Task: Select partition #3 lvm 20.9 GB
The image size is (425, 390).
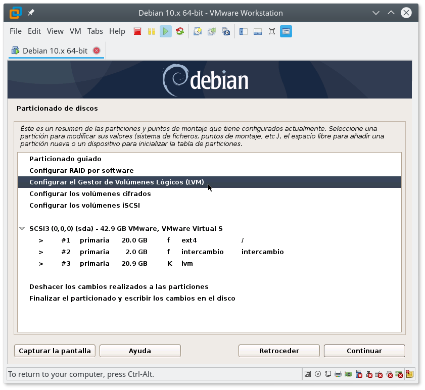Action: click(210, 264)
